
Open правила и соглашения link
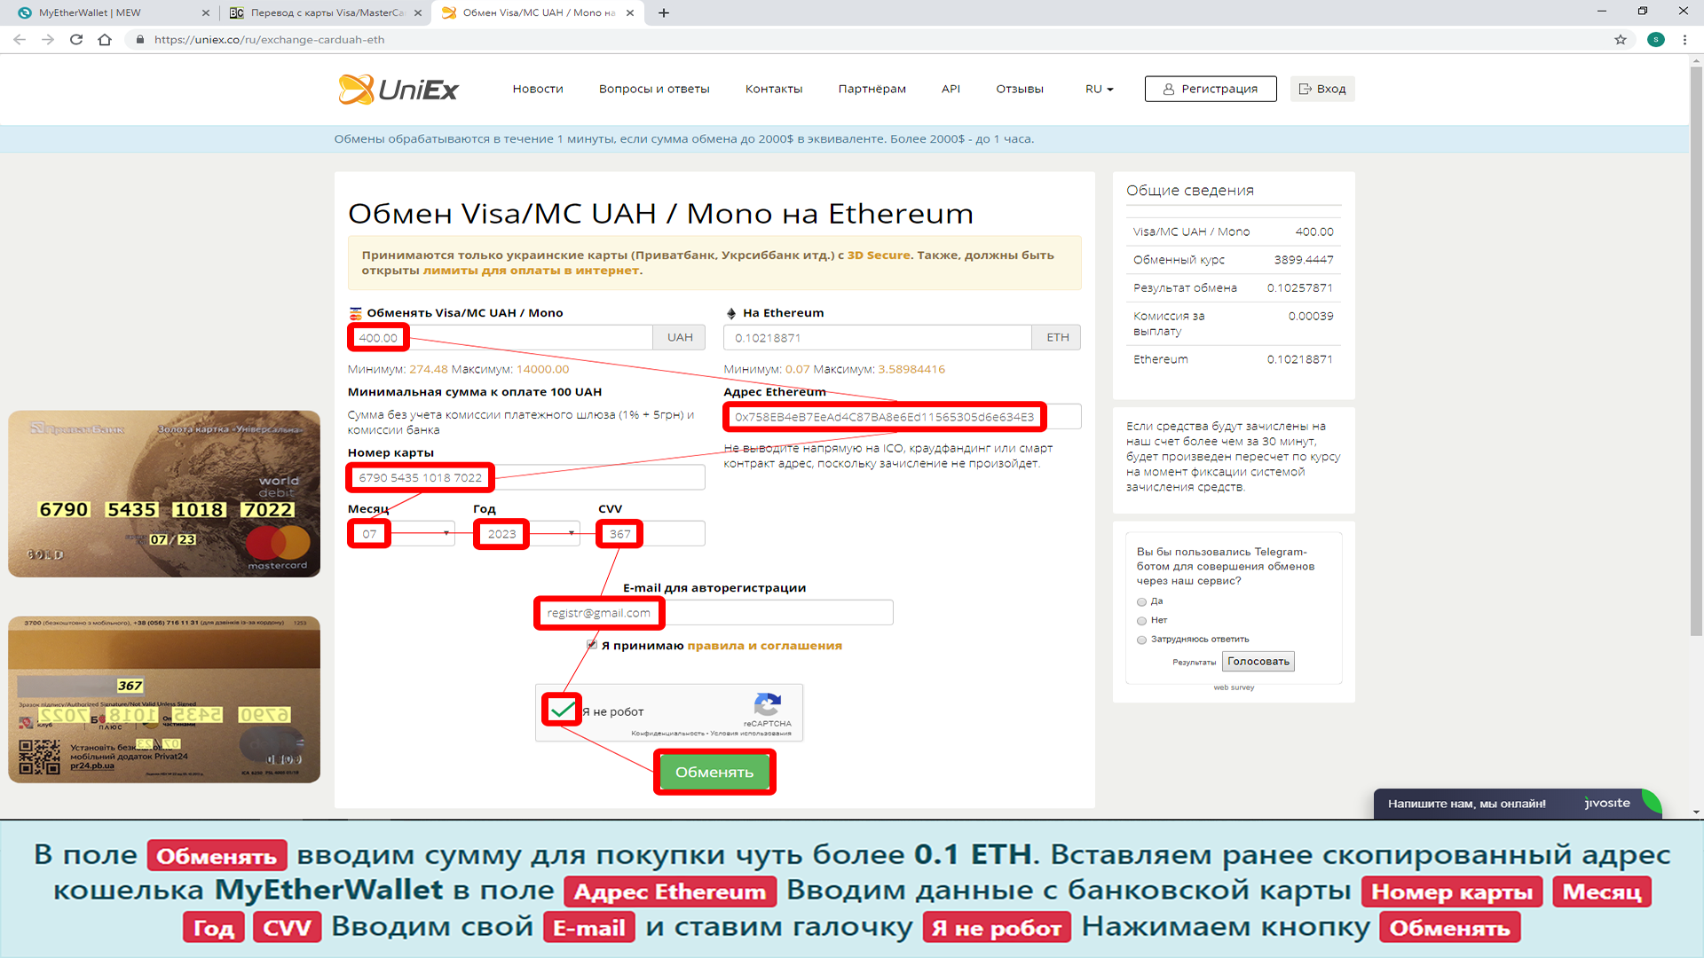click(764, 646)
